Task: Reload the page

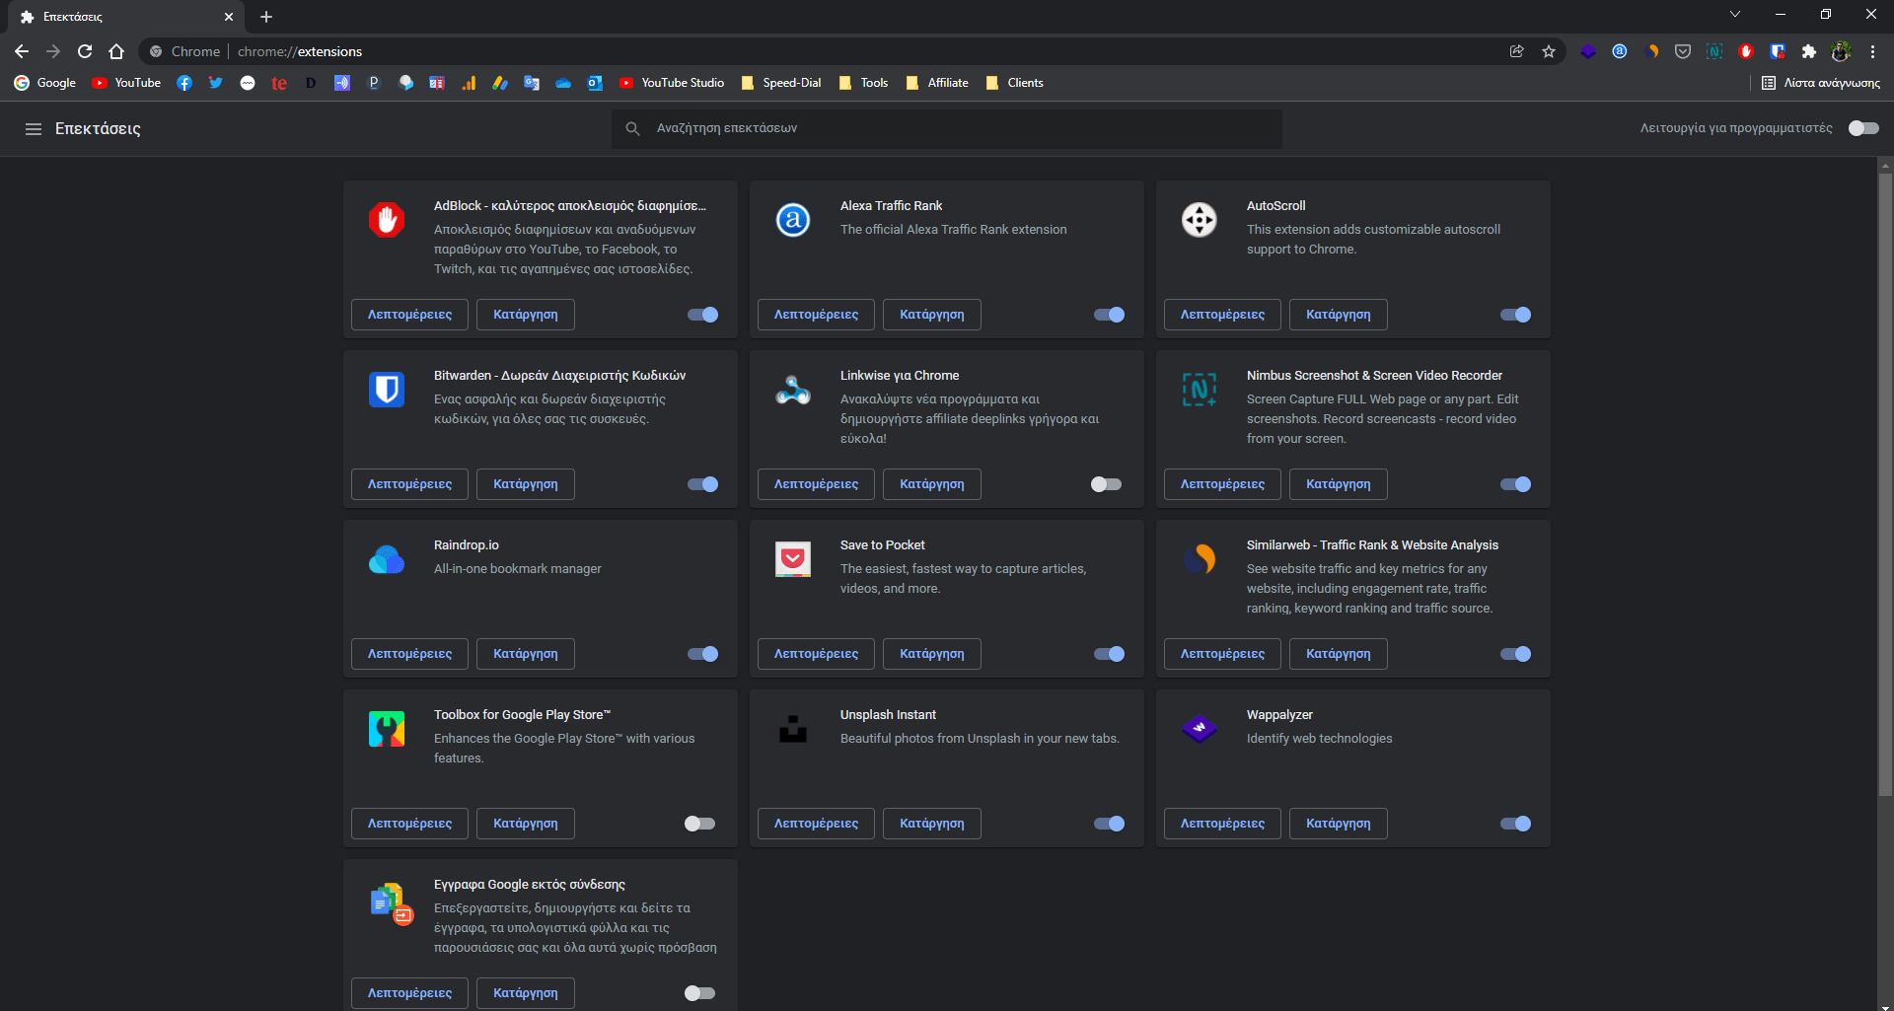Action: (x=85, y=51)
